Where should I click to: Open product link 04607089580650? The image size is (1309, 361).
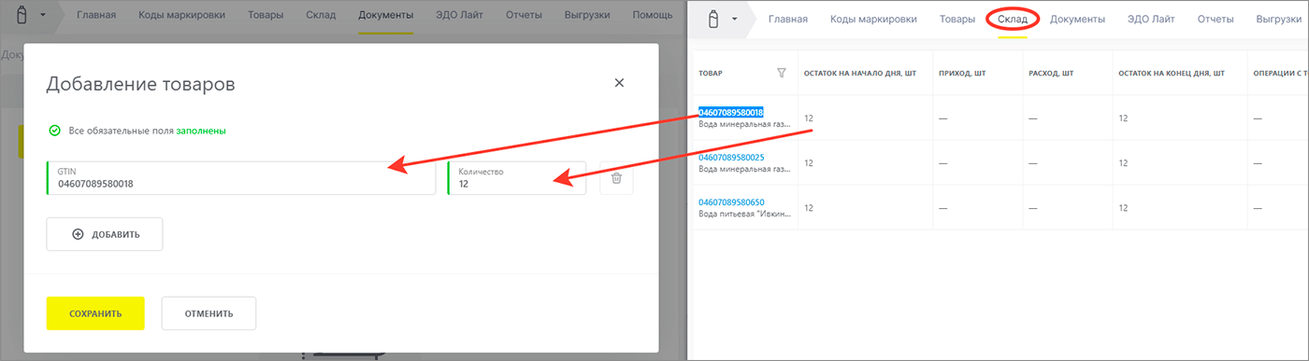[731, 201]
